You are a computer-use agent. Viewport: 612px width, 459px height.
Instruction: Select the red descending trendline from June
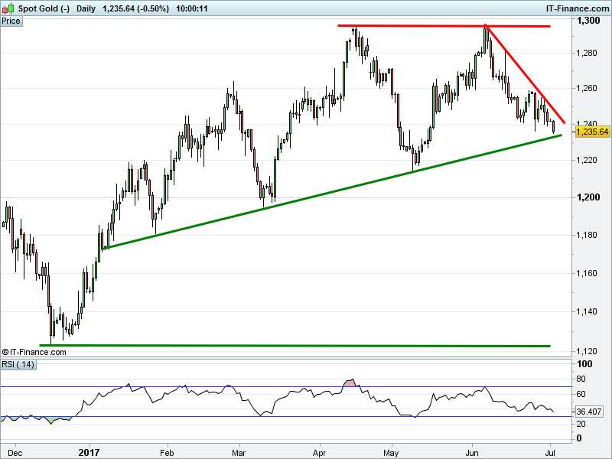(525, 74)
